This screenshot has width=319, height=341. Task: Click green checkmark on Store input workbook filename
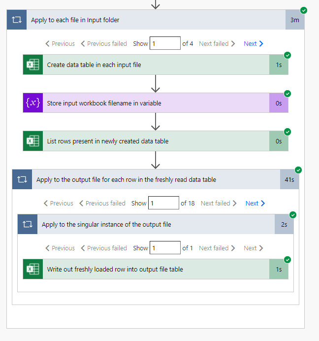click(x=287, y=94)
